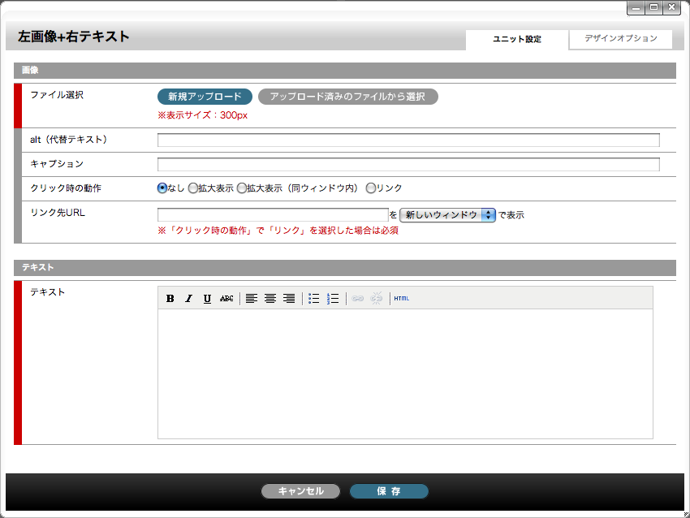
Task: Click キャンセル button
Action: point(300,491)
